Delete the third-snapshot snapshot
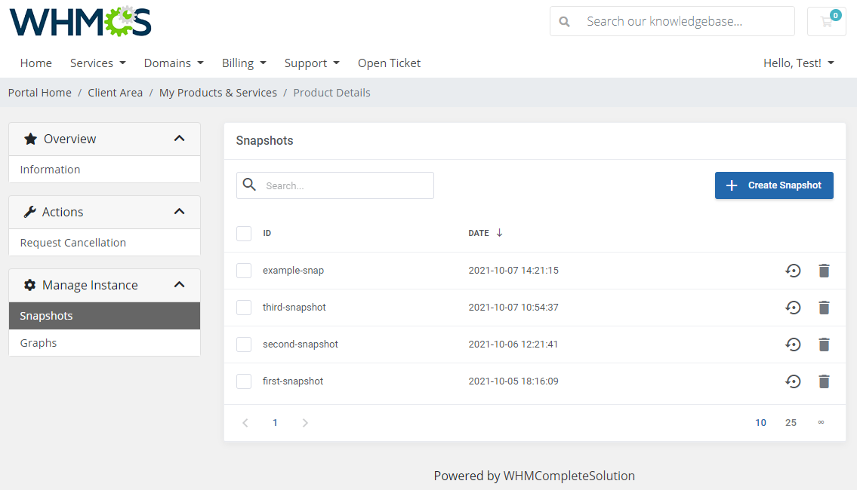857x490 pixels. pyautogui.click(x=824, y=307)
